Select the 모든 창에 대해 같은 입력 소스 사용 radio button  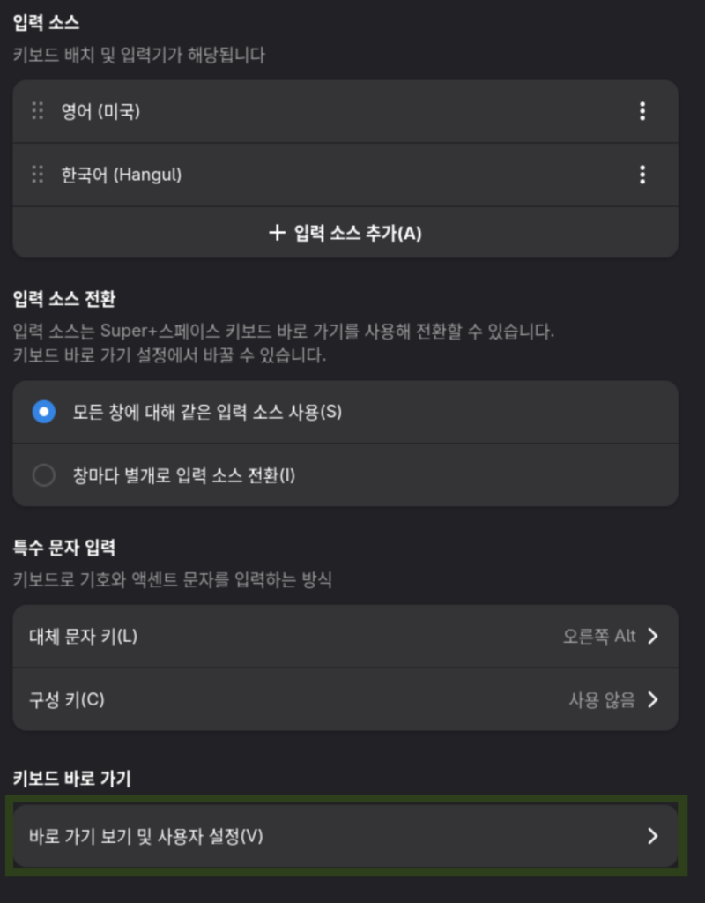coord(44,412)
